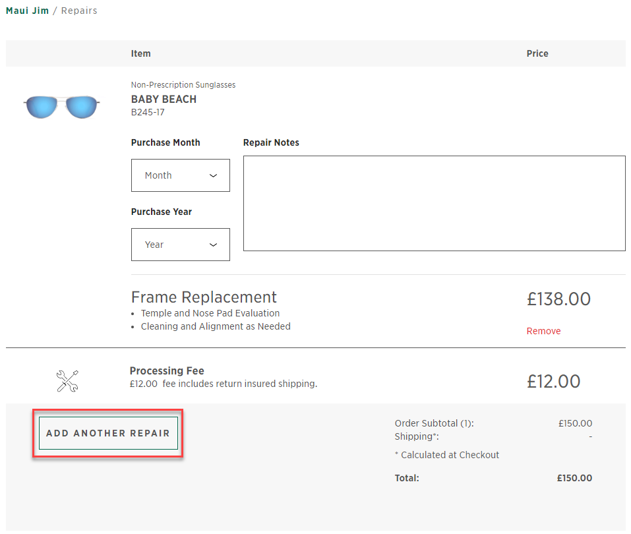Screen dimensions: 631x534
Task: Click the Total: label in order summary
Action: tap(407, 478)
